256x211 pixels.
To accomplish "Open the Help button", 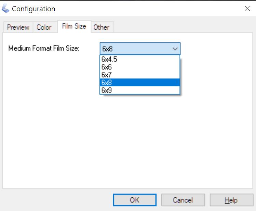I will [231, 200].
